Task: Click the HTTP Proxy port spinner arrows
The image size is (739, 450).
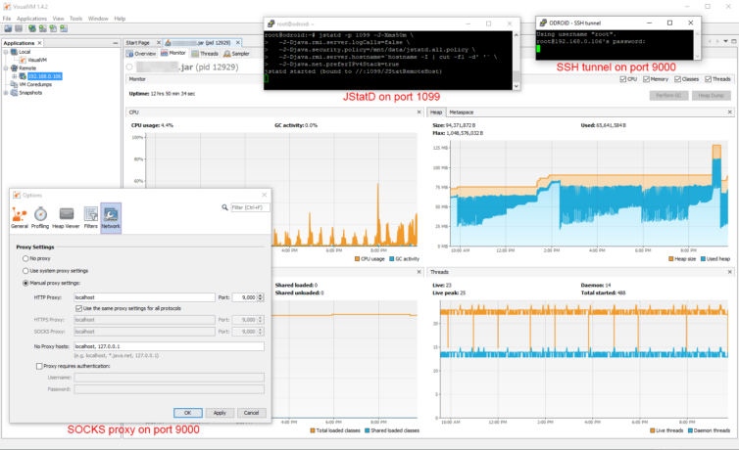Action: point(261,297)
